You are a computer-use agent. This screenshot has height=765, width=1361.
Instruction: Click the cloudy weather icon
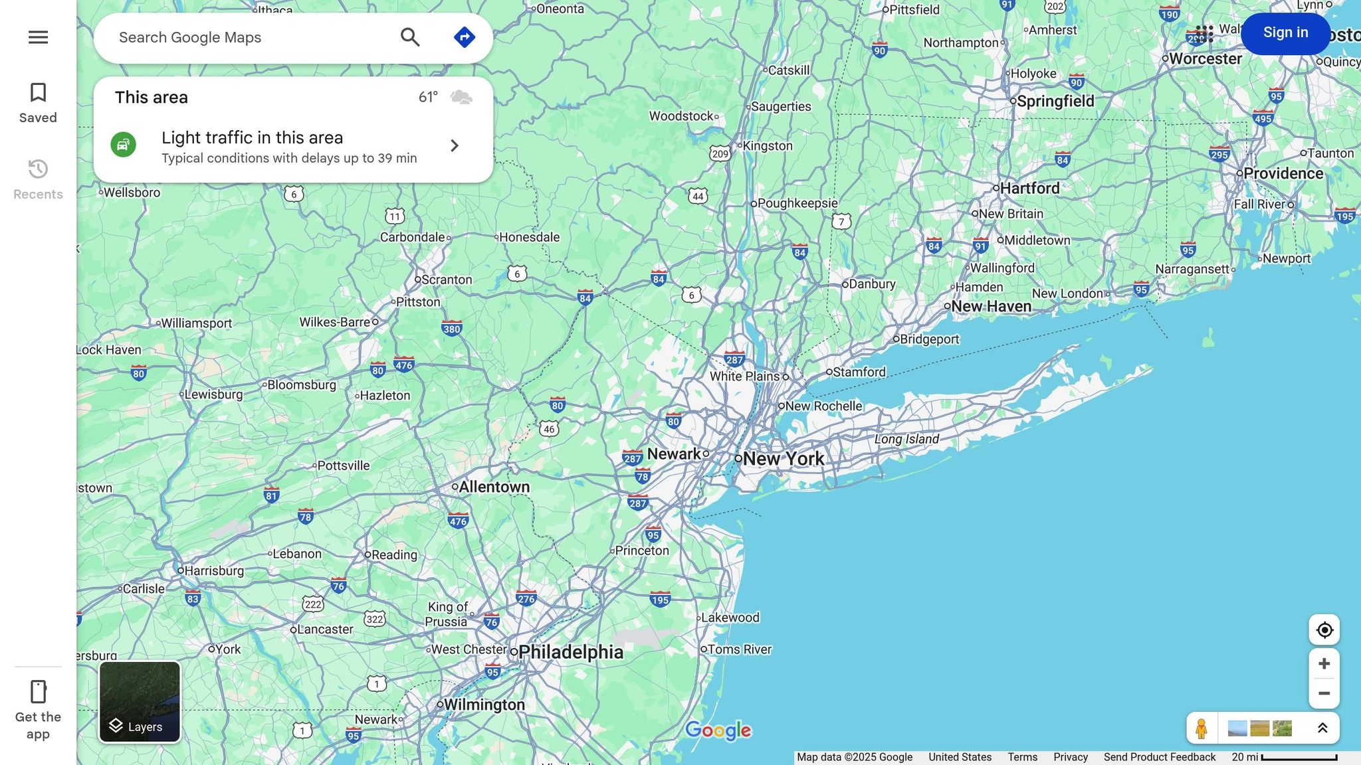pos(461,98)
